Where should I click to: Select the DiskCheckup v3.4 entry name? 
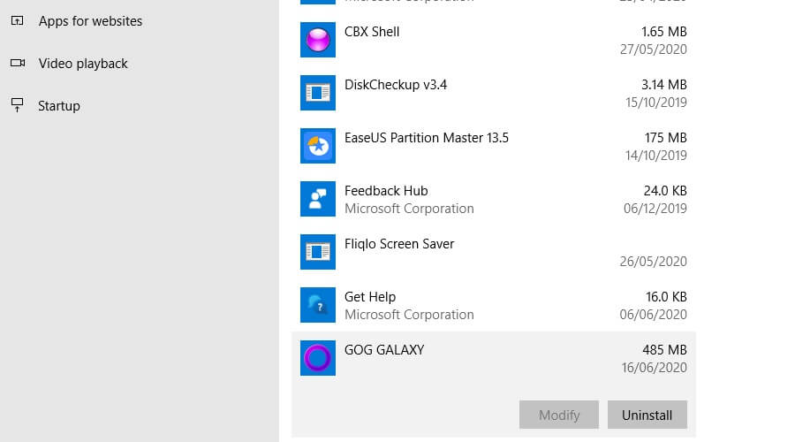(396, 85)
